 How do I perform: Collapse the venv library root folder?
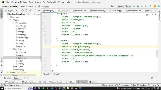point(7,72)
